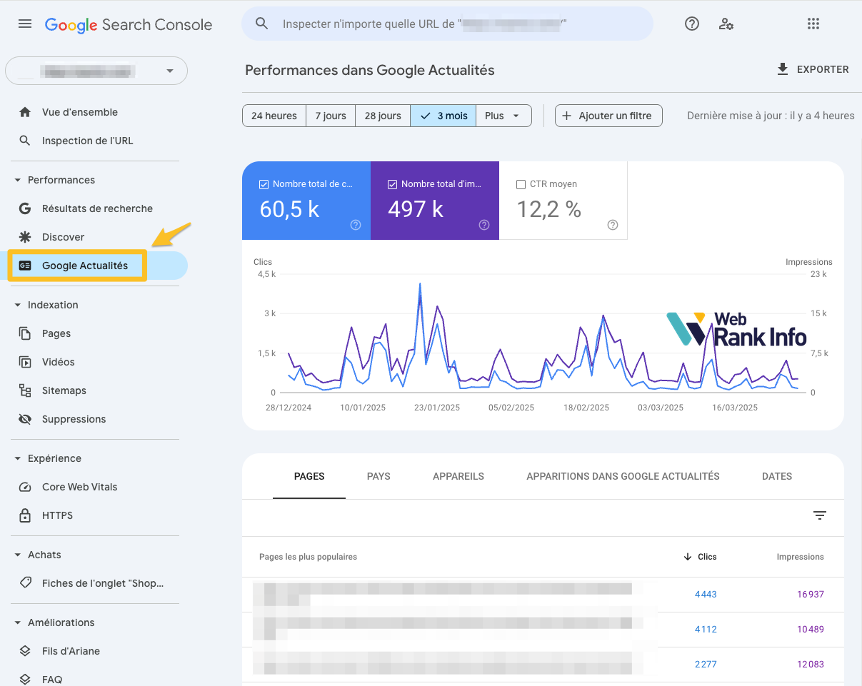This screenshot has height=686, width=862.
Task: Click Ajouter un filtre
Action: [x=608, y=115]
